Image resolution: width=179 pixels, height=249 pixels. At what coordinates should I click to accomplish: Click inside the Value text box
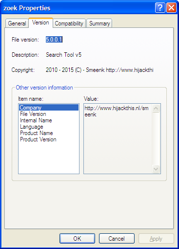pyautogui.click(x=118, y=138)
